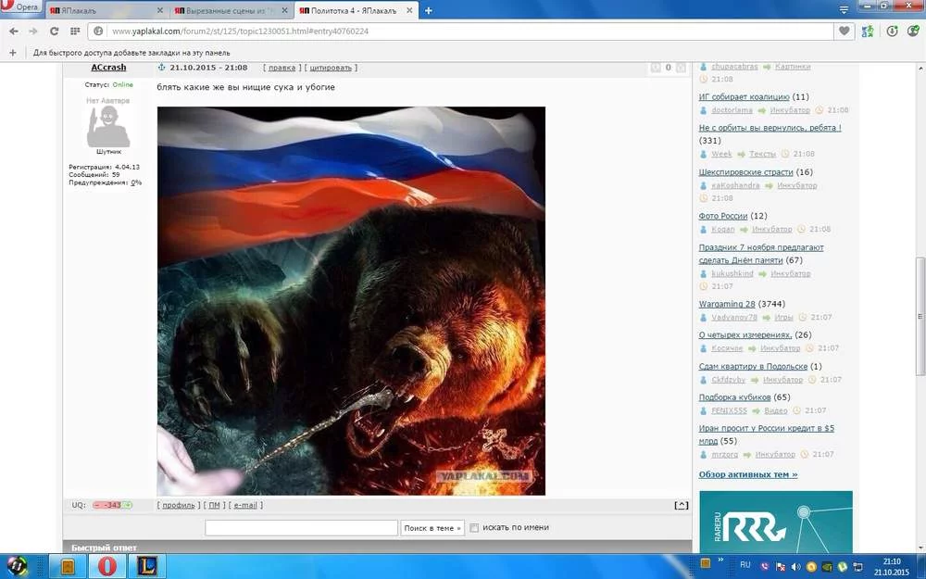
Task: Open the Видео section link
Action: tap(775, 410)
